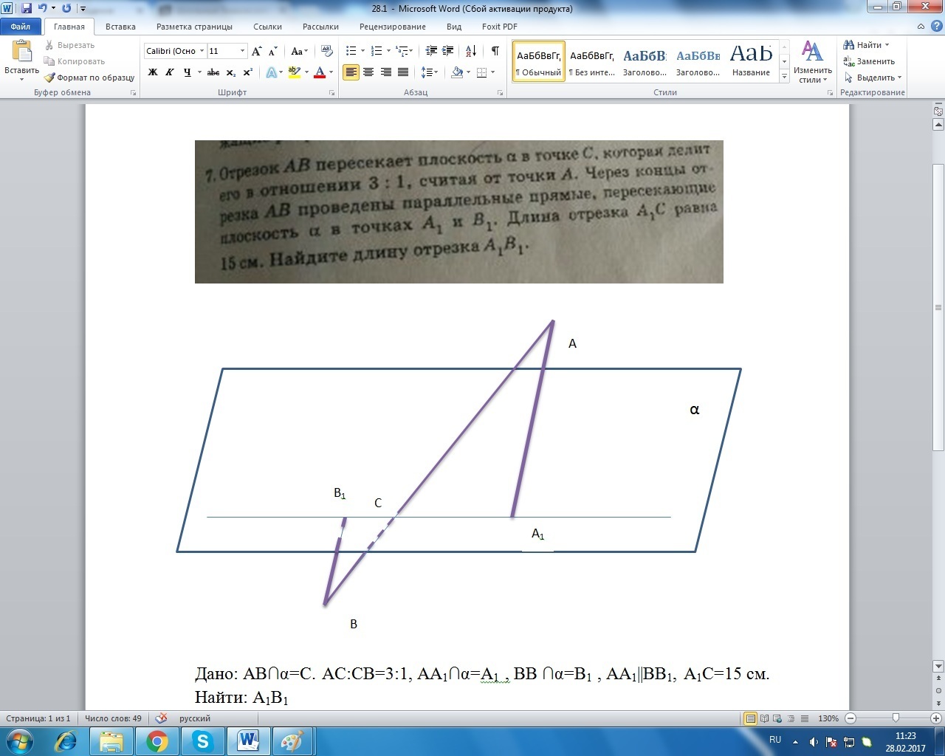The height and width of the screenshot is (756, 945).
Task: Align text to the left
Action: (x=351, y=72)
